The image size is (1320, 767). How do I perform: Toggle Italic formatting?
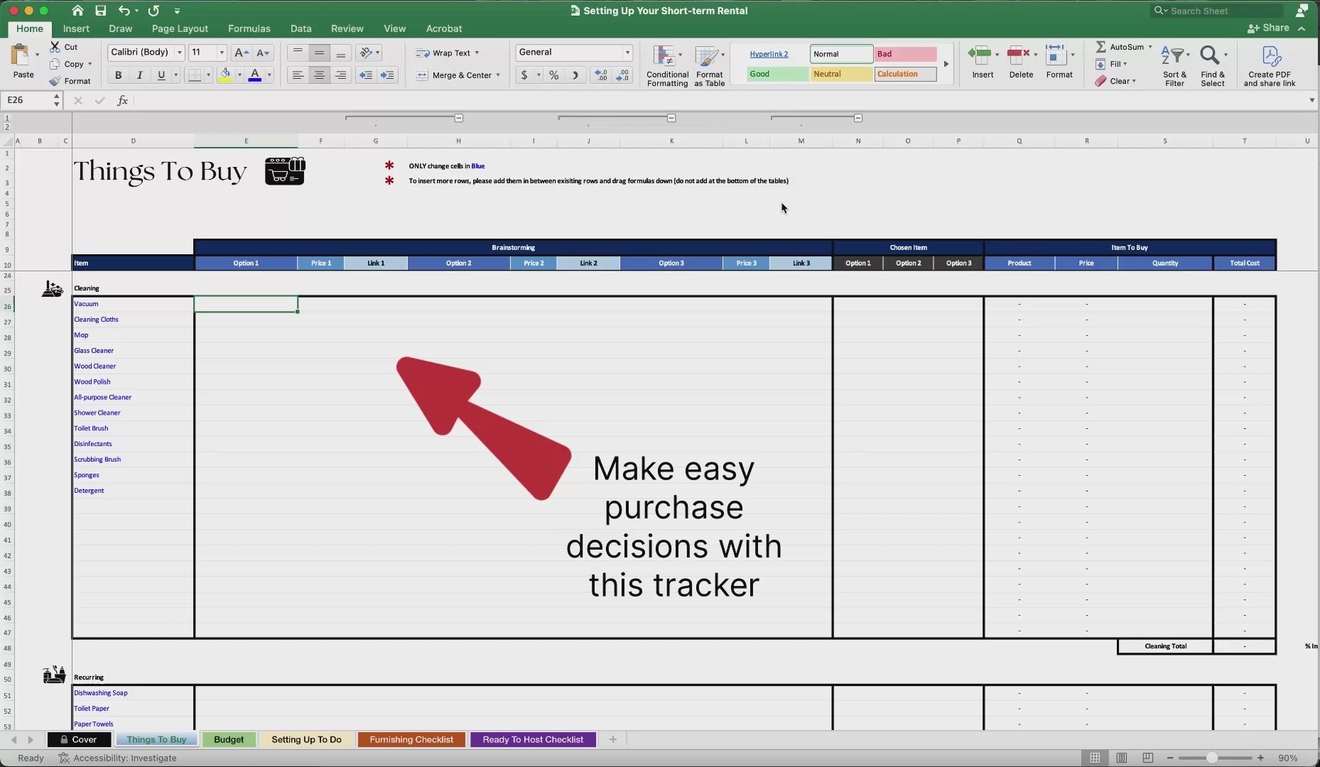[x=139, y=75]
